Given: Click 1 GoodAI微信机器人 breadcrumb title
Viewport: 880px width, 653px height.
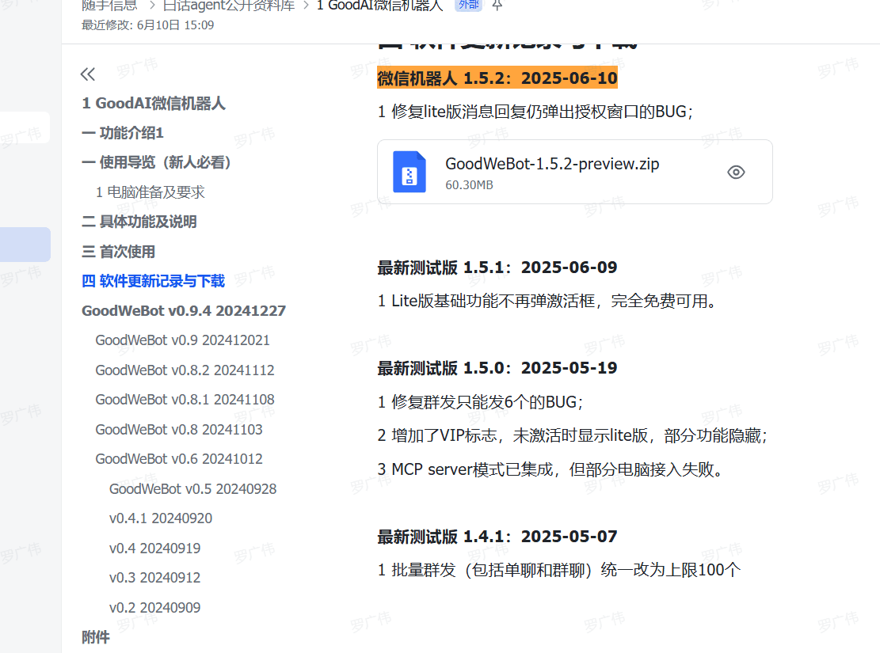Looking at the screenshot, I should tap(380, 6).
